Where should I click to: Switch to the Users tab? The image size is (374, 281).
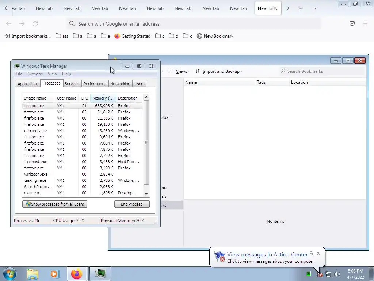(x=139, y=84)
